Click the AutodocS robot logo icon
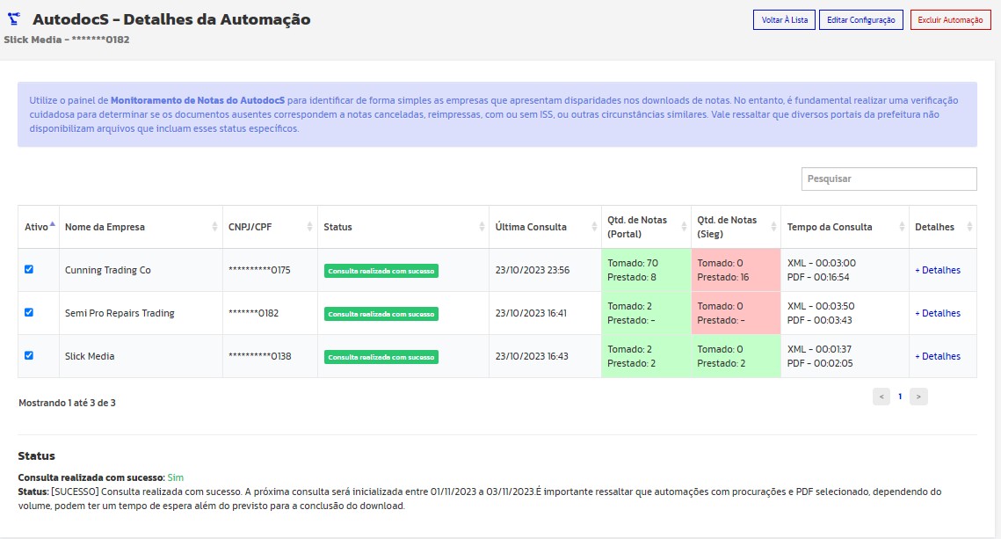This screenshot has height=539, width=1001. (x=14, y=19)
